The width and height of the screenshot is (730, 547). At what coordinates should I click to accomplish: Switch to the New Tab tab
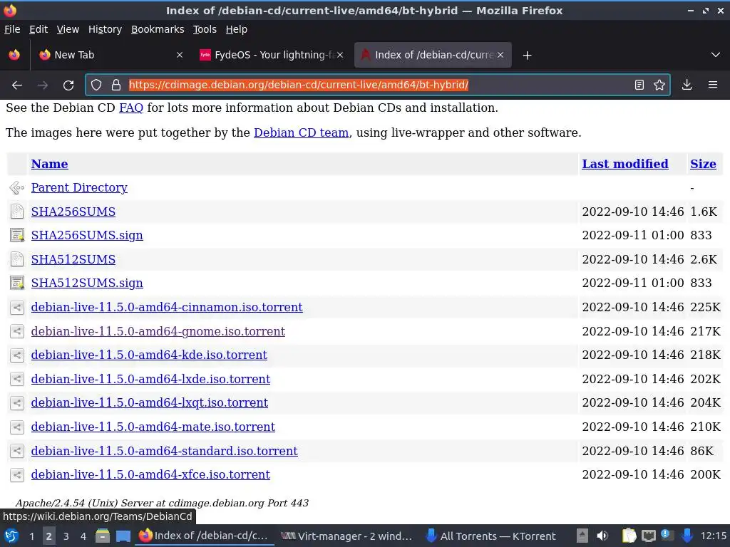[x=109, y=55]
